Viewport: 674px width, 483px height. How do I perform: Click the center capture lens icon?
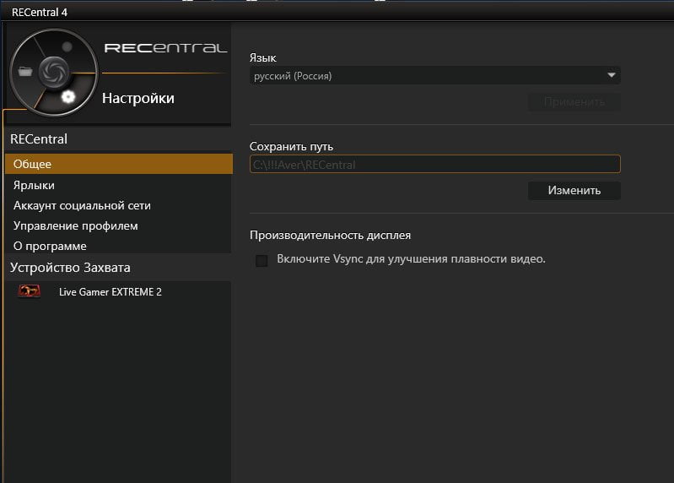coord(54,72)
